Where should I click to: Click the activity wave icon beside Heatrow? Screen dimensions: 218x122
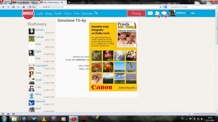192,13
